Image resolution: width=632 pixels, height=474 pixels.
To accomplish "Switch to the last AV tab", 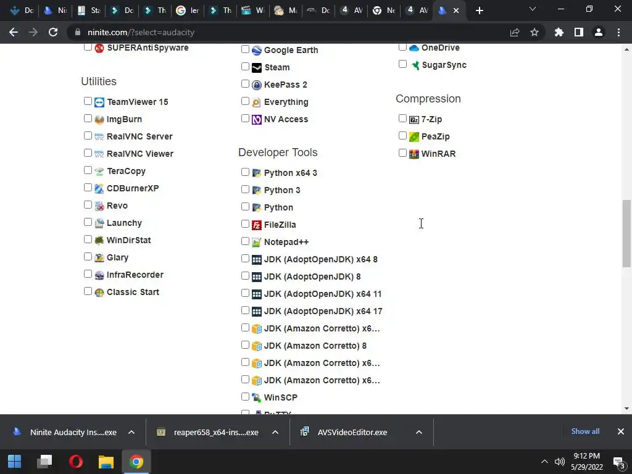I will pos(417,10).
